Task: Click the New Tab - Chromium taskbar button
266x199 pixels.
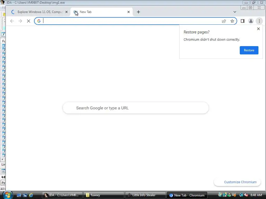Action: pos(187,195)
